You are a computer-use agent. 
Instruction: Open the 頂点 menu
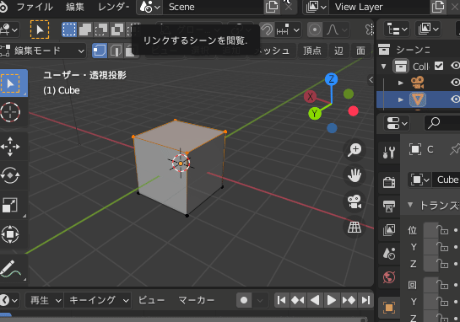[311, 51]
